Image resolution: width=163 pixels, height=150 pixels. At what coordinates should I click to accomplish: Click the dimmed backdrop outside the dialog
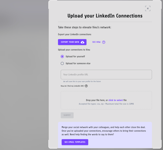coord(24,75)
